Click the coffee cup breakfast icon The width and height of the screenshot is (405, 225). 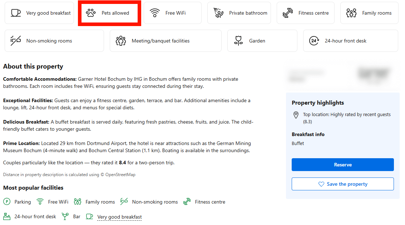16,13
